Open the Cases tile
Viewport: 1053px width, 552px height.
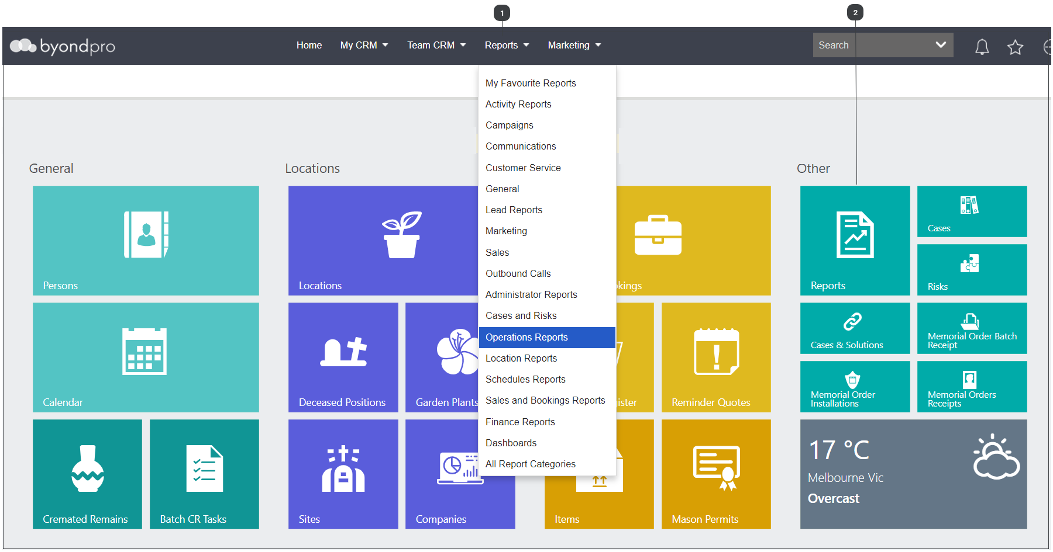(972, 211)
